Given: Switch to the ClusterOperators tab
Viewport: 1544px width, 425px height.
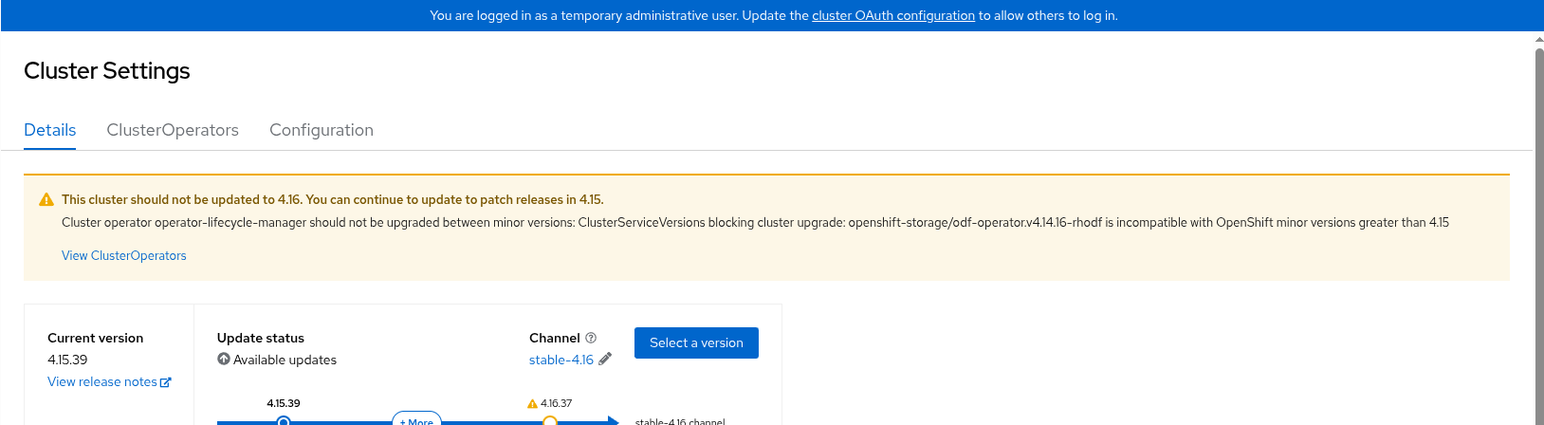Looking at the screenshot, I should [173, 130].
